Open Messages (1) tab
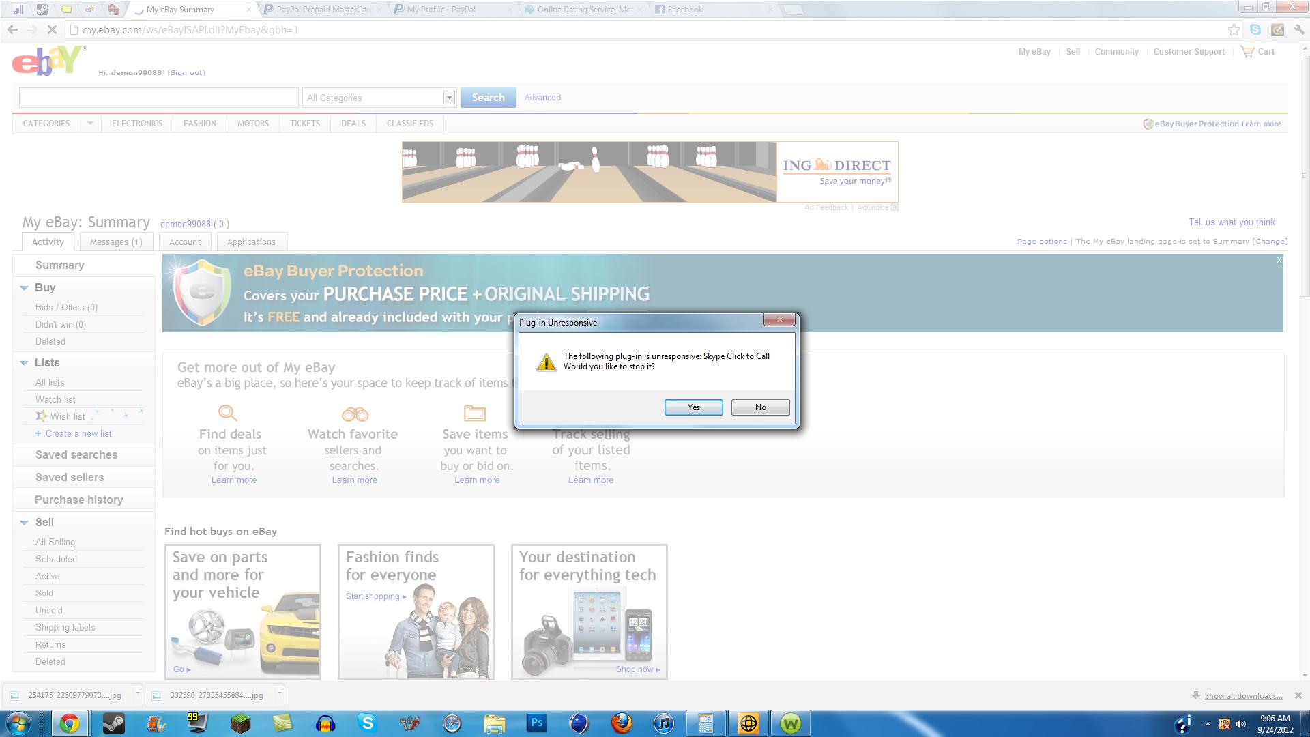The image size is (1310, 737). tap(116, 242)
